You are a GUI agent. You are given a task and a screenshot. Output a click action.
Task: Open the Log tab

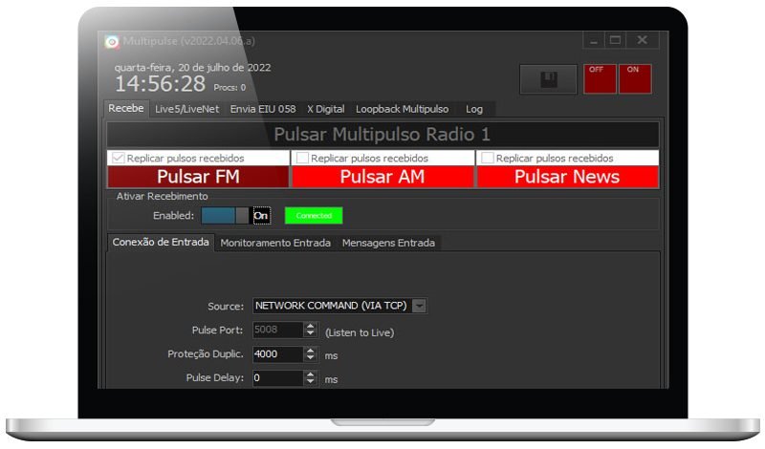[473, 109]
